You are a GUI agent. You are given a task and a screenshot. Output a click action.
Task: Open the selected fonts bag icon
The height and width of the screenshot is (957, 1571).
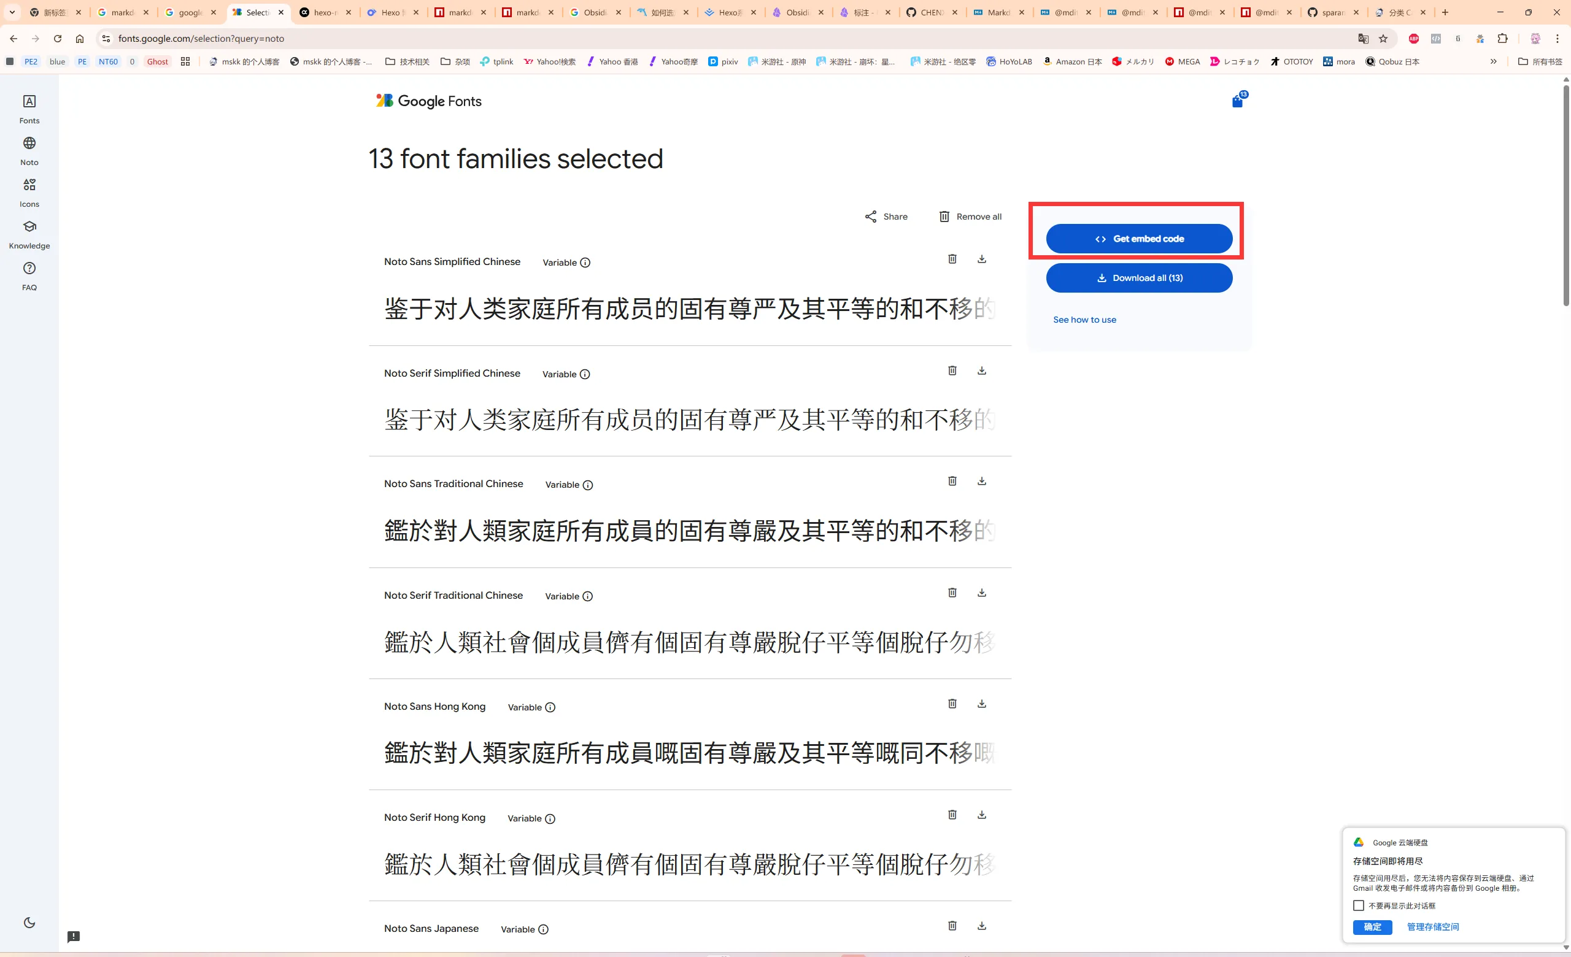[x=1238, y=101]
